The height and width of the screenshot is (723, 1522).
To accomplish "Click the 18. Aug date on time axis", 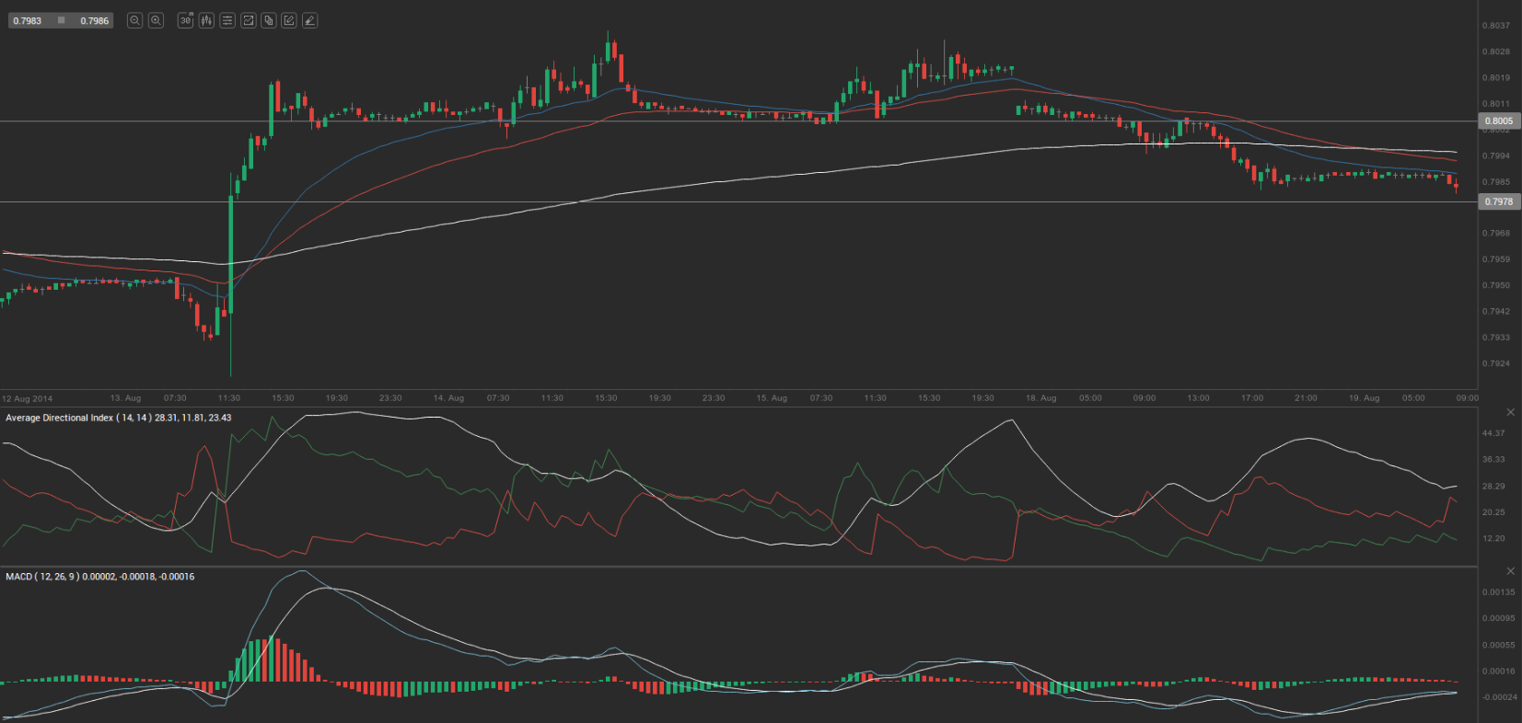I will pos(1040,398).
